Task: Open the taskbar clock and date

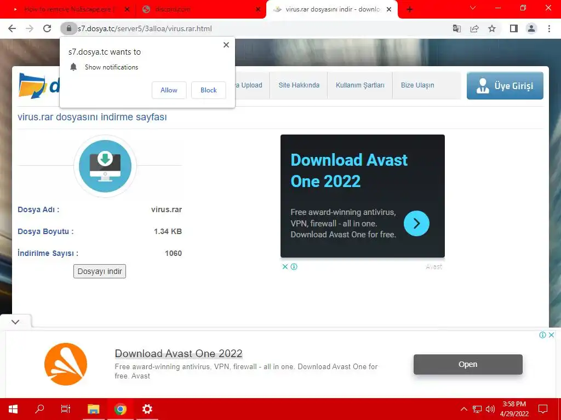Action: click(x=514, y=409)
